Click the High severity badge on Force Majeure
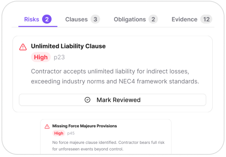This screenshot has height=157, width=226. tap(59, 133)
